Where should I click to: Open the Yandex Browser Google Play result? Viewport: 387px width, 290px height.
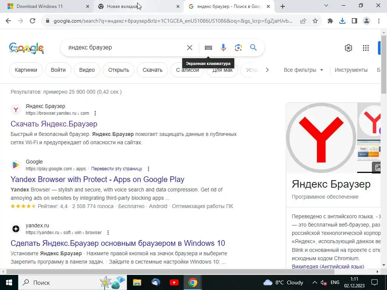[x=98, y=179]
